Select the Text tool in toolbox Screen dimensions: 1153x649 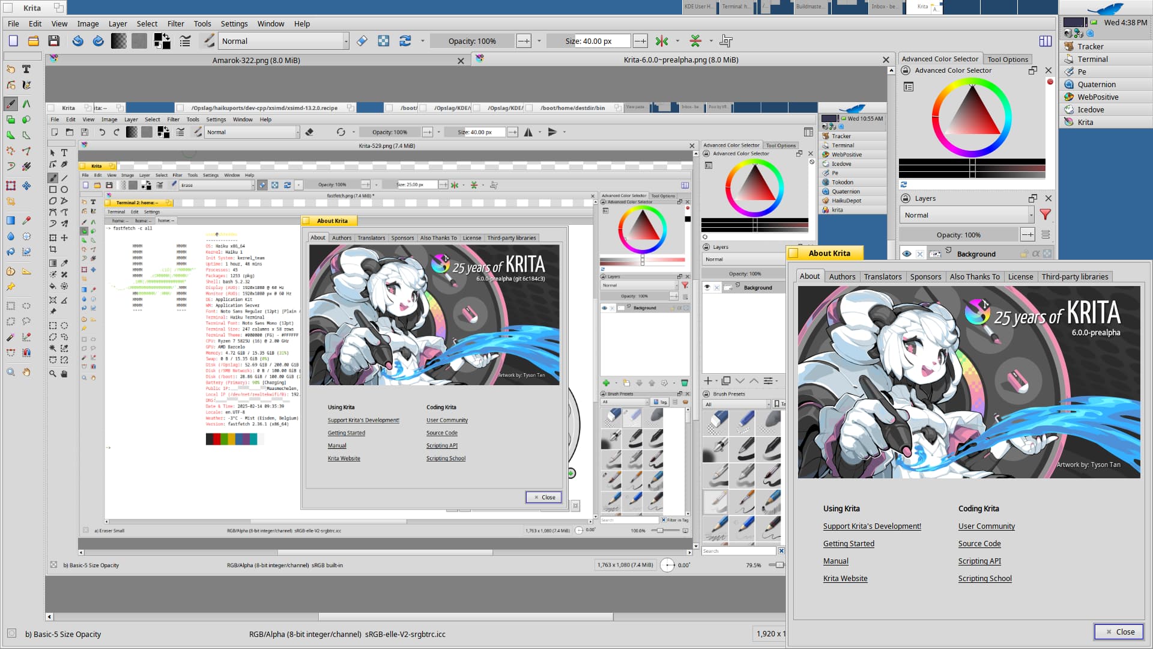26,69
